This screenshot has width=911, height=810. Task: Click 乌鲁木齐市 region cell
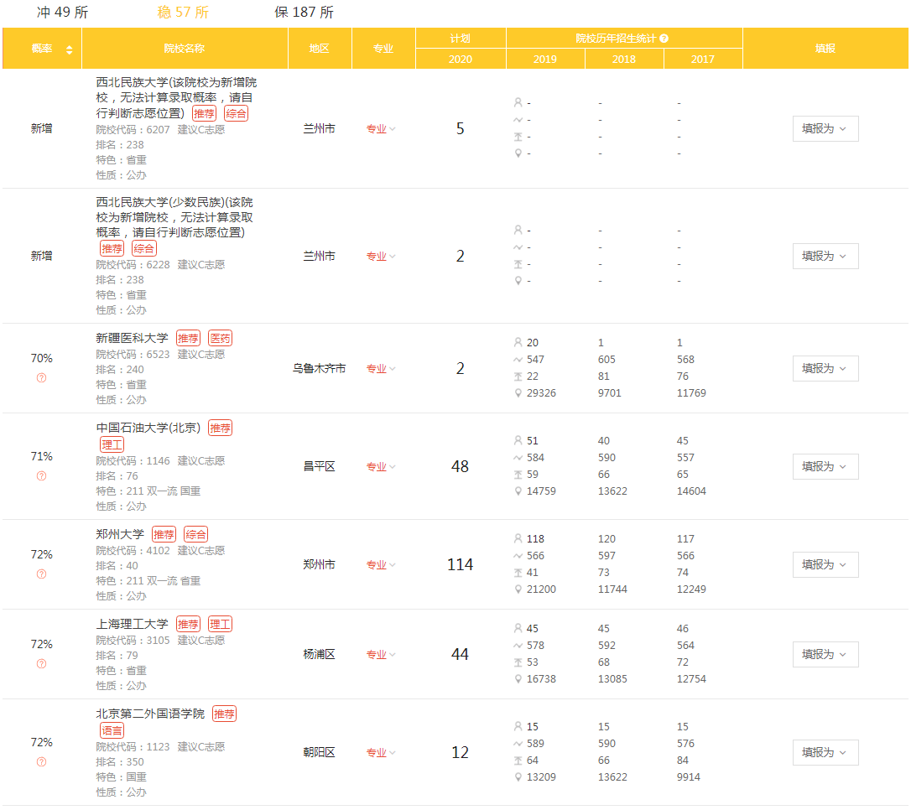click(319, 369)
